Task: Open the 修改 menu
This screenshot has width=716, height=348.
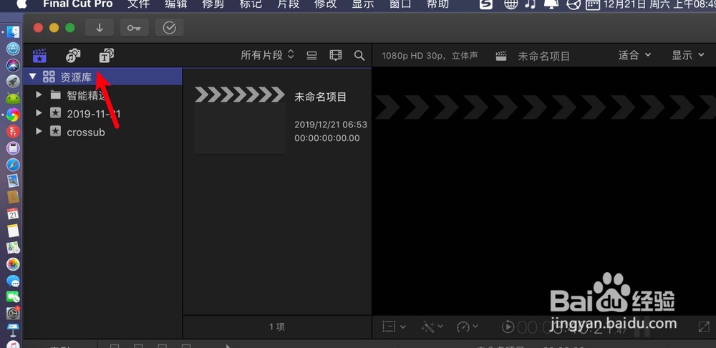Action: click(326, 4)
